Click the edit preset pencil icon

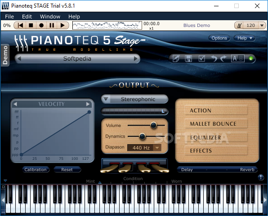(x=176, y=58)
